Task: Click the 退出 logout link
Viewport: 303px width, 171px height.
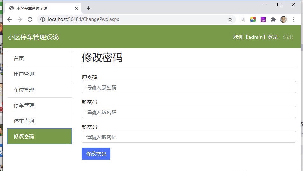Action: coord(288,37)
